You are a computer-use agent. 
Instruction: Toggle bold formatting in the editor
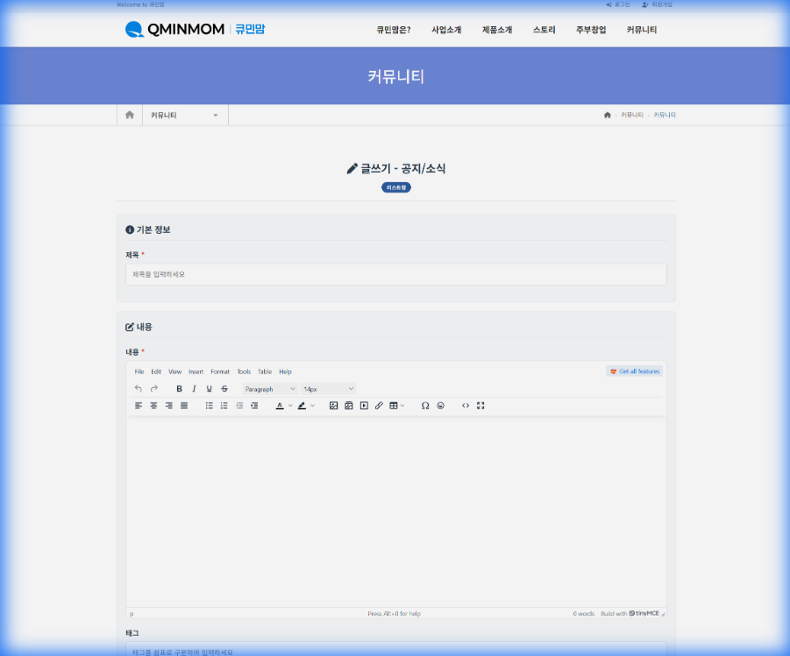[x=180, y=389]
